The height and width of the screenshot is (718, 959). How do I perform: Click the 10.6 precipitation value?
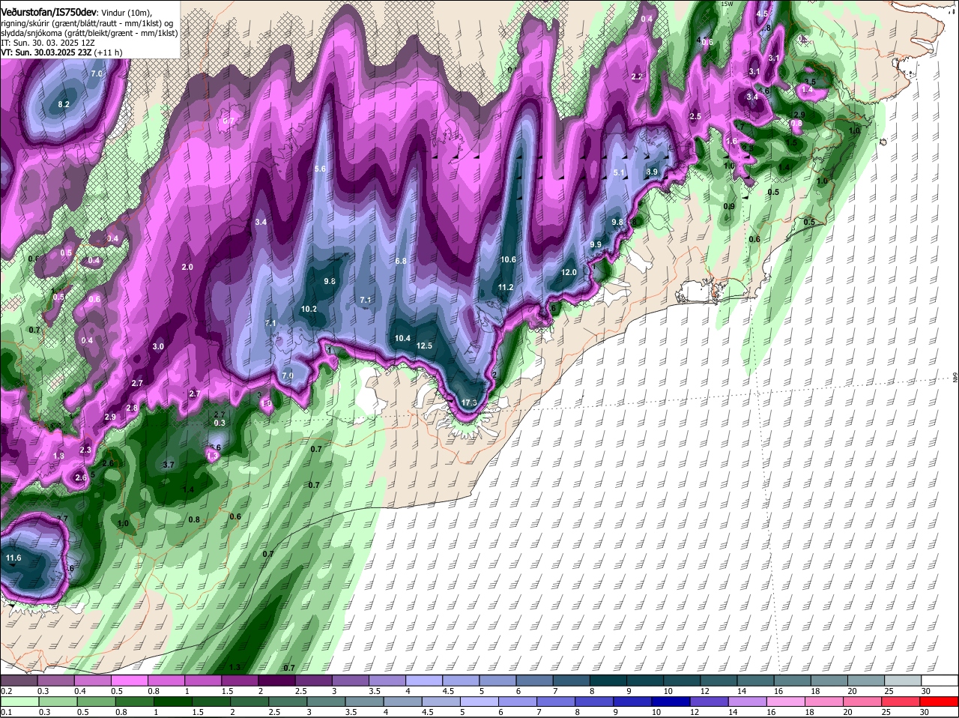(x=508, y=259)
